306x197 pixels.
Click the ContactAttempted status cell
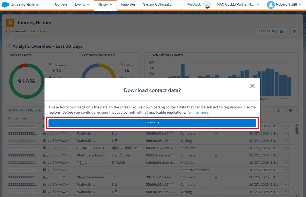(194, 170)
